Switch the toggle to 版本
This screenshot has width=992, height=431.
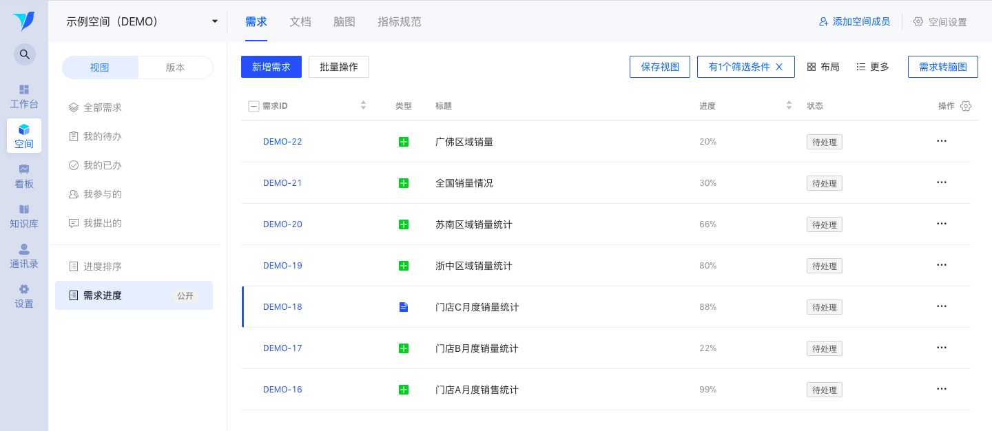[x=176, y=67]
